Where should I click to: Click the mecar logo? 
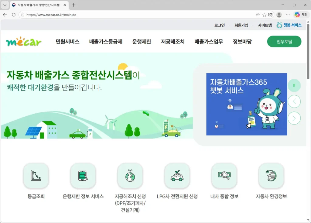point(24,42)
